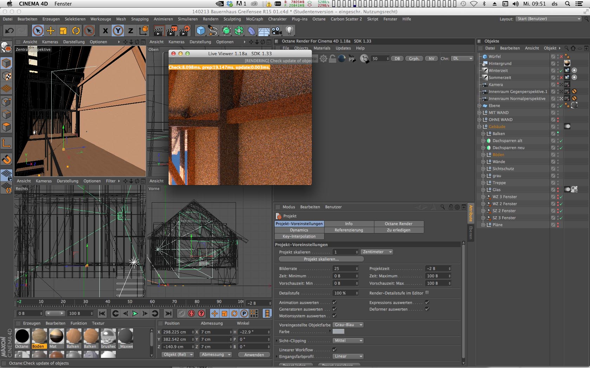The width and height of the screenshot is (590, 368).
Task: Click the NV button in Octane toolbar
Action: pos(432,59)
